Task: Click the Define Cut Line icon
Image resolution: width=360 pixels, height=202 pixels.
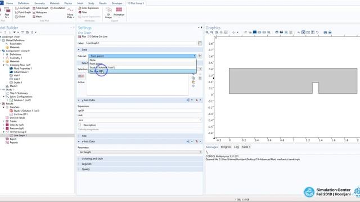Action: coord(97,36)
